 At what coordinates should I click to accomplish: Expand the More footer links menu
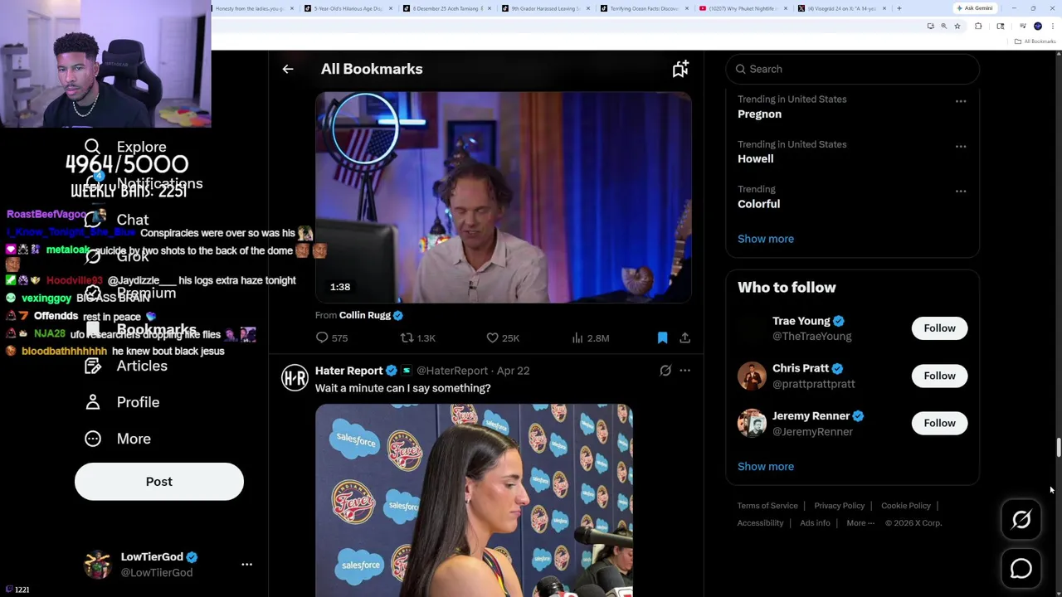click(860, 523)
